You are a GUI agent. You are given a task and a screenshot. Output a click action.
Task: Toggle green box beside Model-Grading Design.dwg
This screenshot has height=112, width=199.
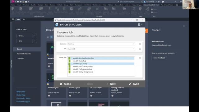coord(69,58)
